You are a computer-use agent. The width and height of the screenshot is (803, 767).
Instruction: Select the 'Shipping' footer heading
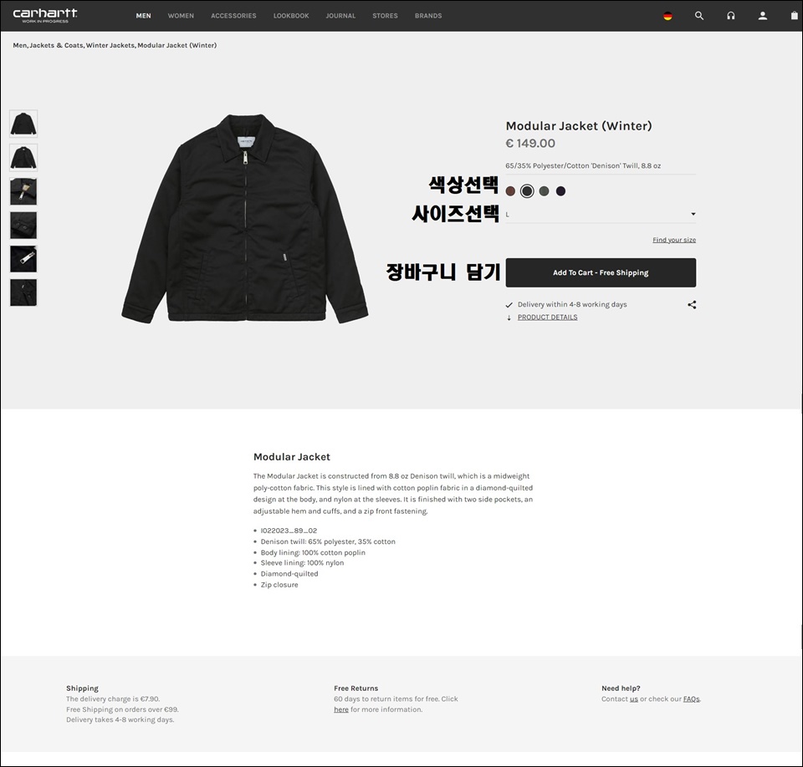[x=82, y=688]
